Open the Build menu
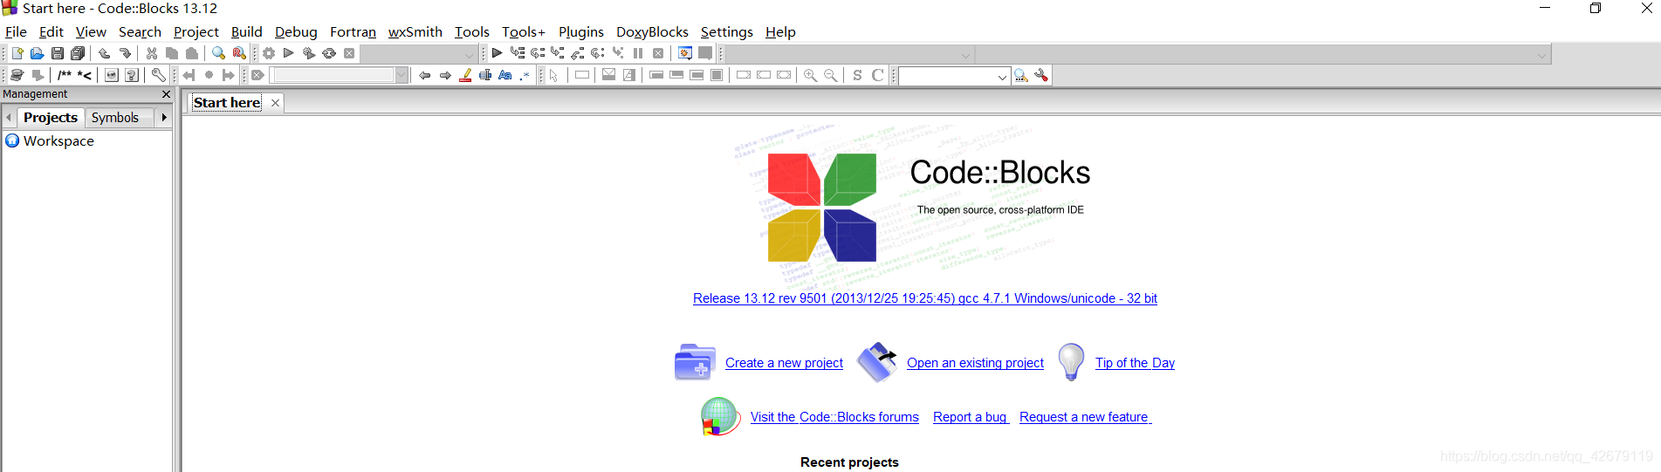1661x472 pixels. [246, 31]
